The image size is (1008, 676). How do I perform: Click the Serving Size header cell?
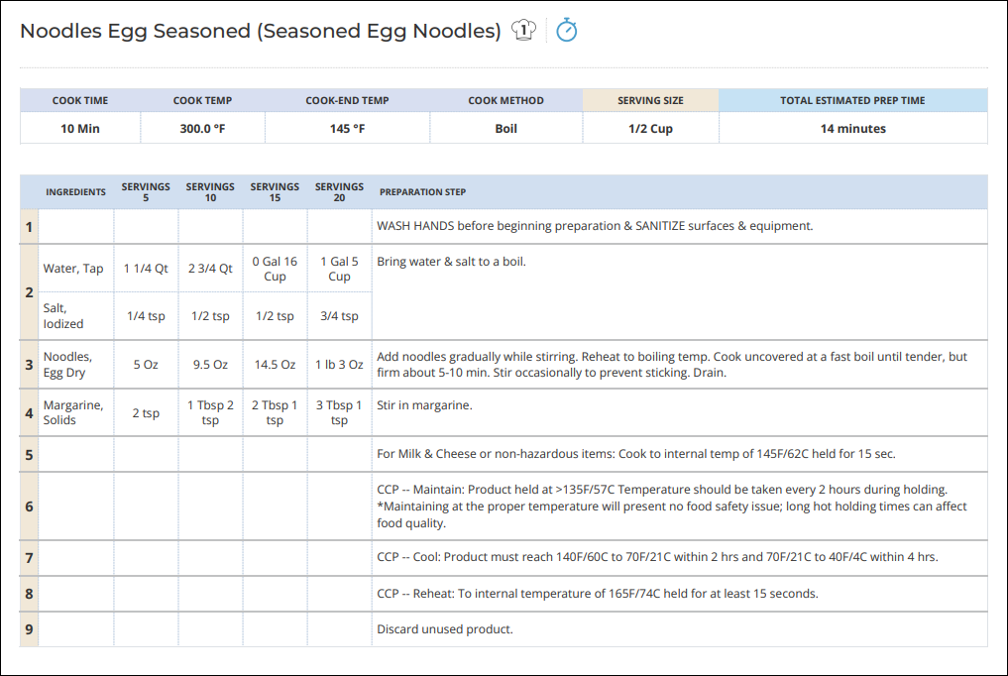[650, 100]
